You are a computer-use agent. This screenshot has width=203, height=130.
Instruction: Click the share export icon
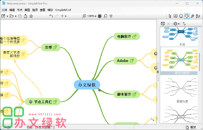pos(26,16)
